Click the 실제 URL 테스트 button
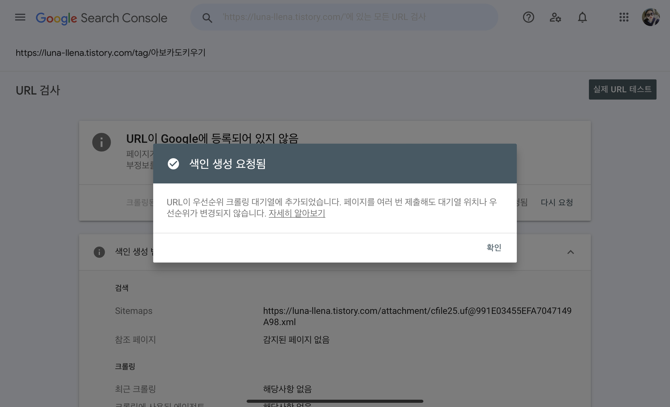670x407 pixels. click(x=622, y=89)
